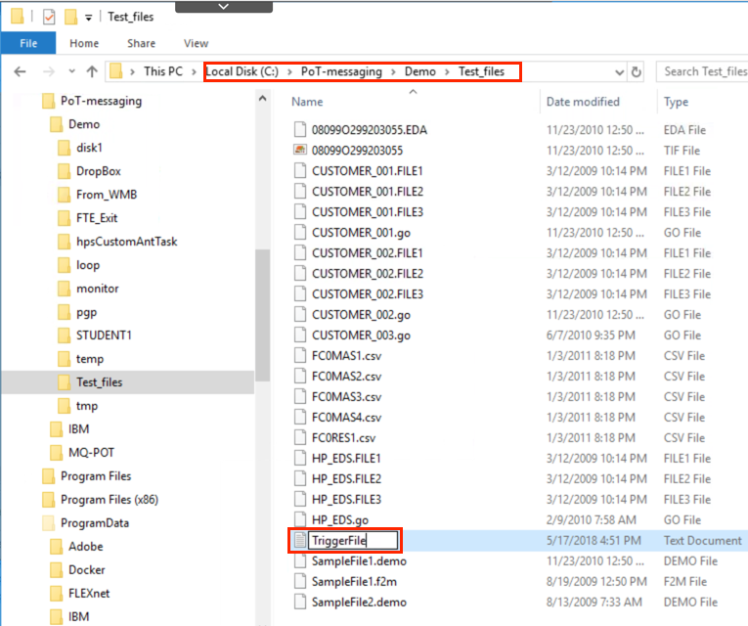The width and height of the screenshot is (748, 626).
Task: Go back with the Back arrow
Action: click(20, 72)
